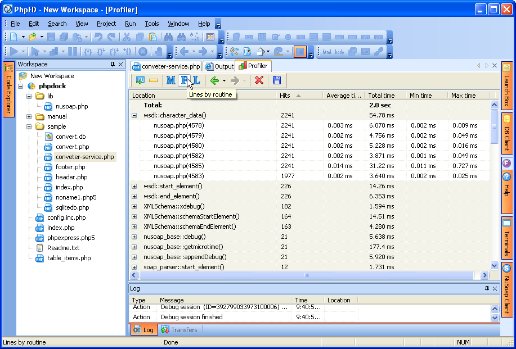Select table_items.php in the workspace tree
516x349 pixels.
pyautogui.click(x=64, y=259)
